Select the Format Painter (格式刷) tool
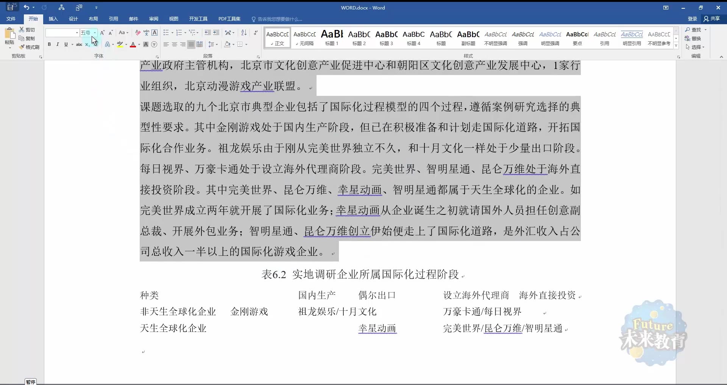This screenshot has width=727, height=385. (29, 47)
